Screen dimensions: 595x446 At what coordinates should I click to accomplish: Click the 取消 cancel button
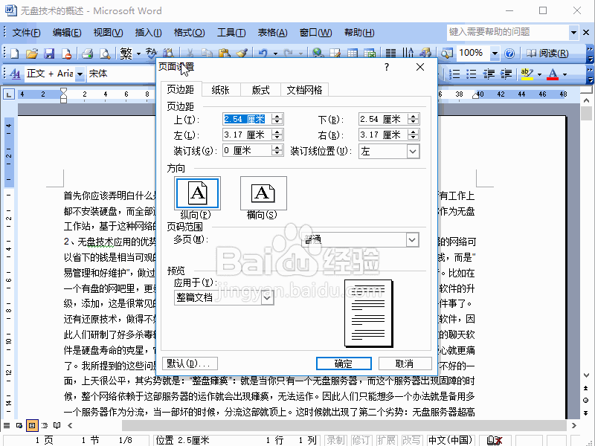405,363
